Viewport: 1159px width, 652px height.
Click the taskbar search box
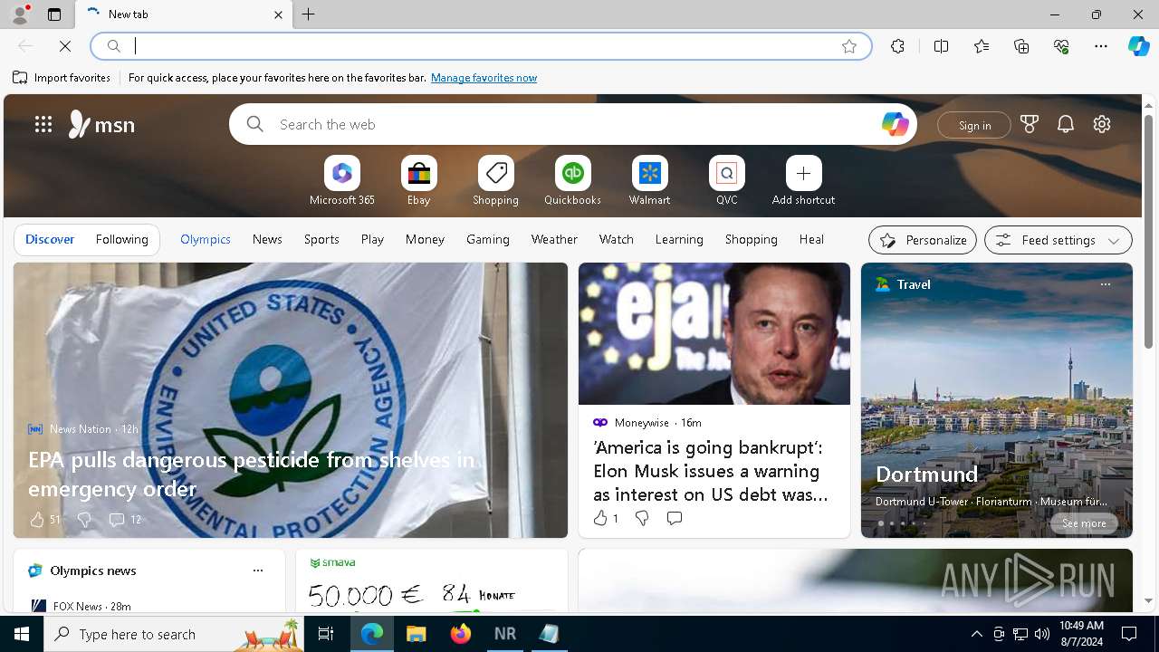coord(174,634)
